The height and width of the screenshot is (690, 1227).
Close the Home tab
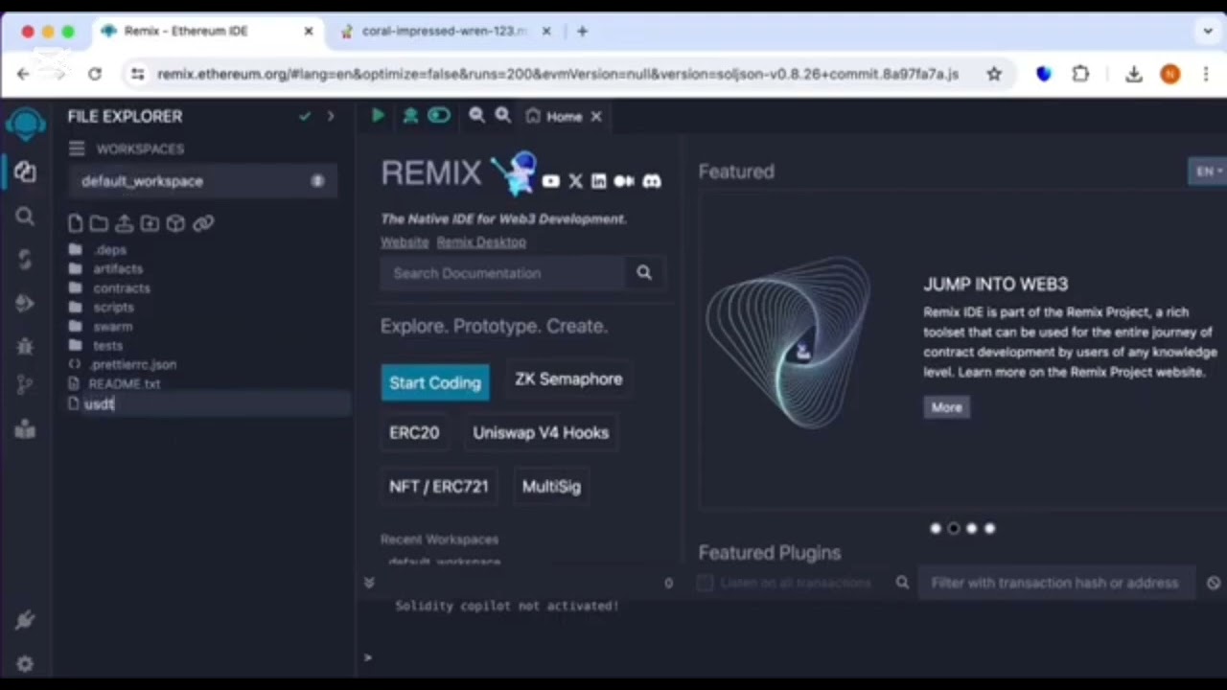[596, 116]
